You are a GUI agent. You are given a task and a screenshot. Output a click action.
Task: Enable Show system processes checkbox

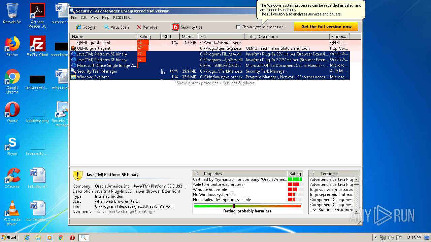pos(238,27)
